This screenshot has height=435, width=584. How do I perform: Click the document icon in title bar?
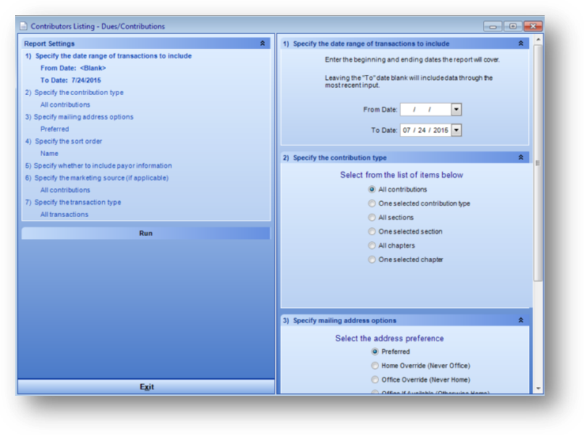pos(23,26)
